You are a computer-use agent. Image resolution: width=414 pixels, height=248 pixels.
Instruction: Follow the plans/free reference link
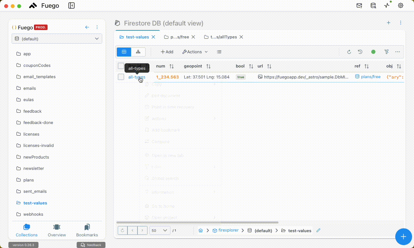(x=368, y=77)
